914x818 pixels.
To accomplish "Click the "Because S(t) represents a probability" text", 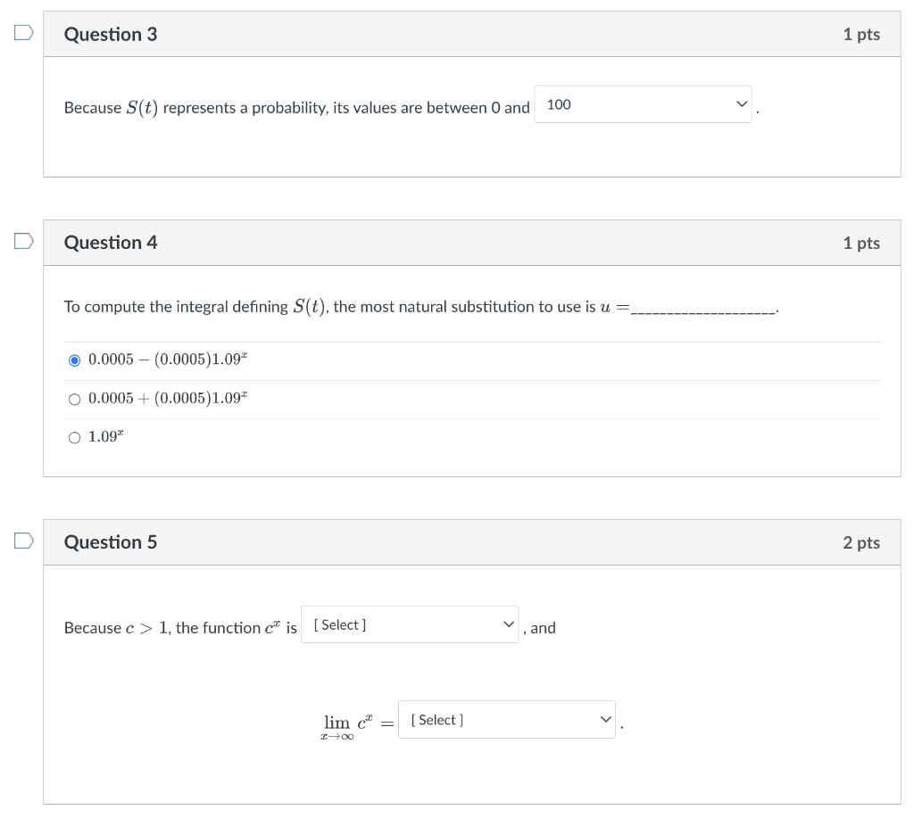I will pos(296,108).
